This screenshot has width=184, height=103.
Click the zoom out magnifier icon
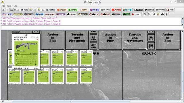point(154,14)
